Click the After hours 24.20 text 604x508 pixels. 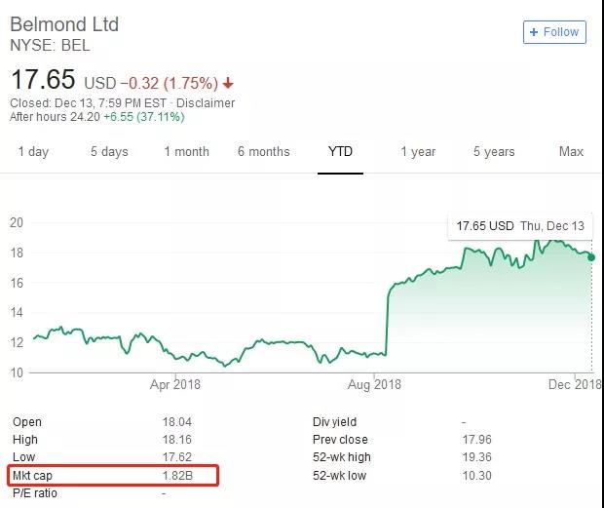[x=56, y=117]
